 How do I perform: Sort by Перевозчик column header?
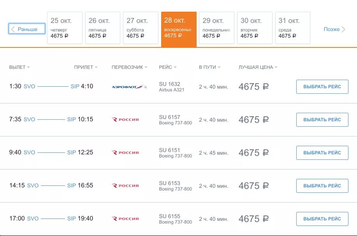pos(129,67)
